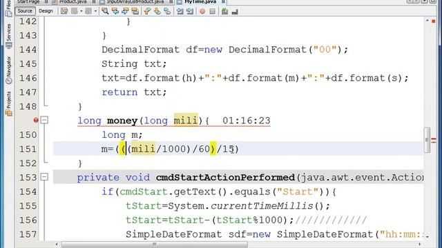Viewport: 442px width, 248px height.
Task: Click 'cmdStartActionPerformed' method name
Action: (225, 178)
